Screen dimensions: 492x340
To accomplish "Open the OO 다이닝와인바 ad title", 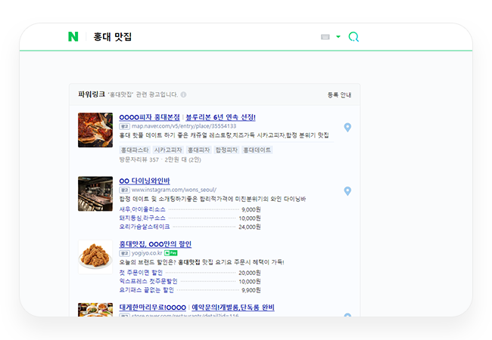I will click(145, 181).
